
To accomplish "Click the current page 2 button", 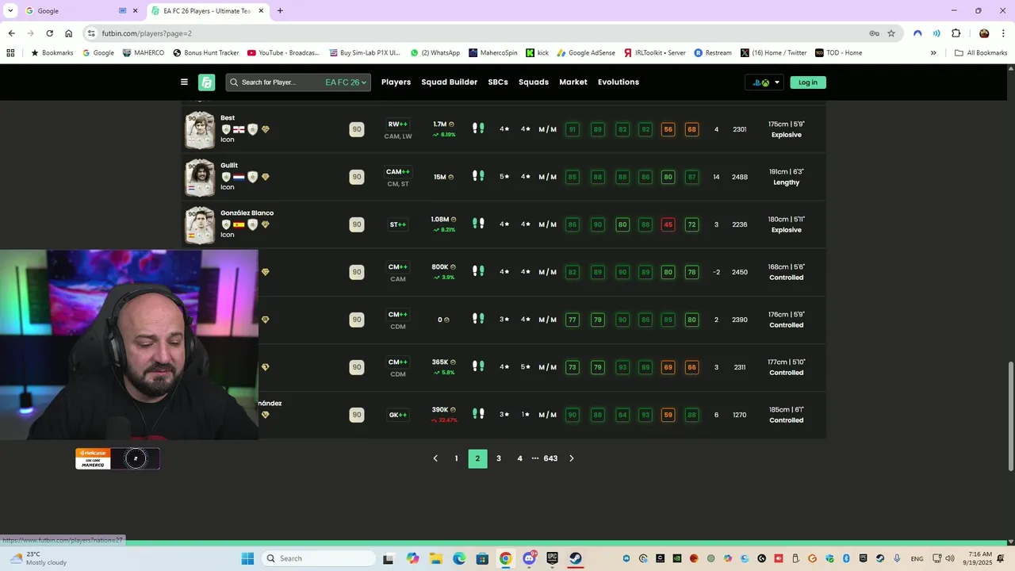I will pos(477,458).
